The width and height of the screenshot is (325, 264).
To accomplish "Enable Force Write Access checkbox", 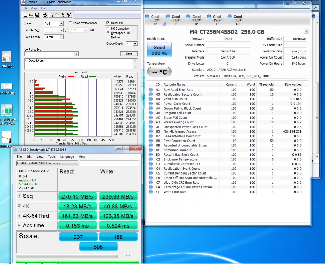I will point(70,23).
